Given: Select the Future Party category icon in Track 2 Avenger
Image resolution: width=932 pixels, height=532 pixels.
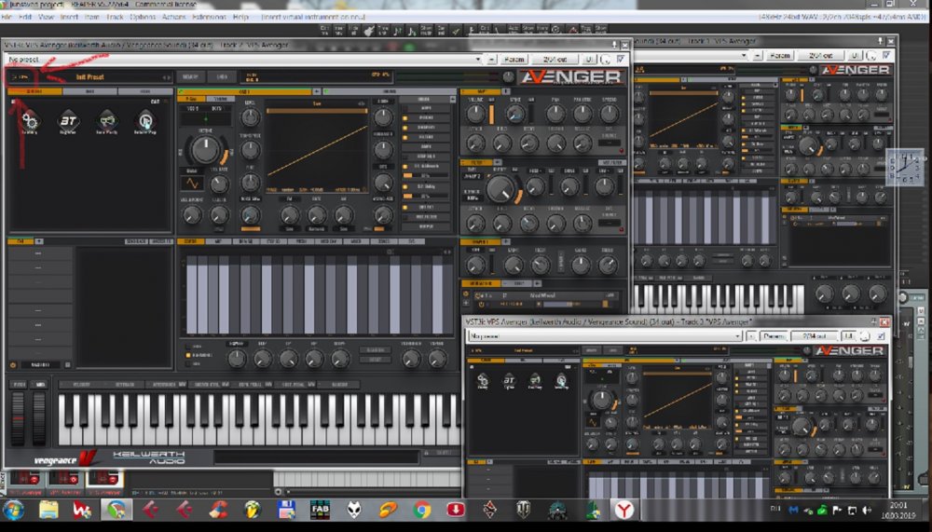Looking at the screenshot, I should coord(106,121).
